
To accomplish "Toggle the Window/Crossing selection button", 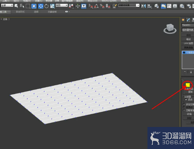I will pyautogui.click(x=34, y=6).
